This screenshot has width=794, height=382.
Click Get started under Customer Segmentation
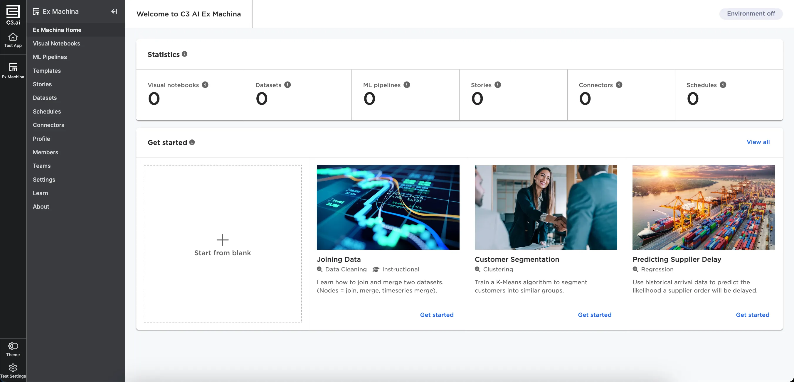coord(594,315)
